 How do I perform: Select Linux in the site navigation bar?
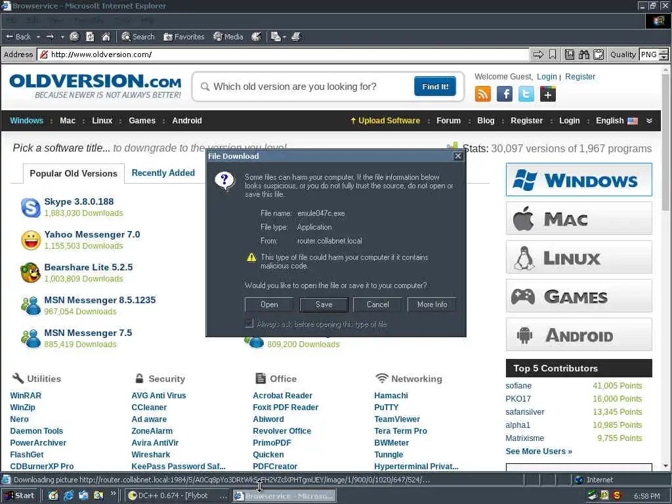pos(102,121)
